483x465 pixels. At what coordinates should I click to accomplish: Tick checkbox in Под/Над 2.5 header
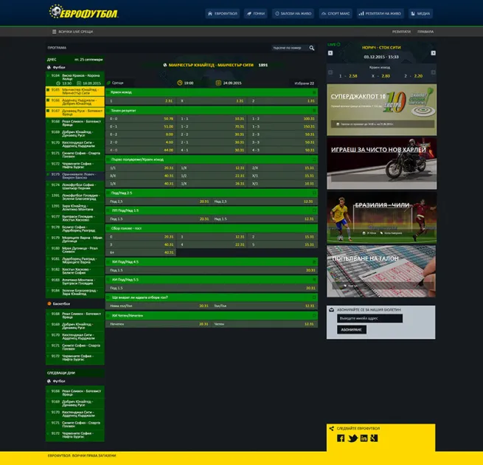pyautogui.click(x=108, y=193)
